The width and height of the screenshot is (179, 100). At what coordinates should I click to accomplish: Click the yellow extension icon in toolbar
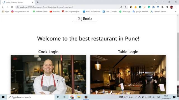point(135,7)
